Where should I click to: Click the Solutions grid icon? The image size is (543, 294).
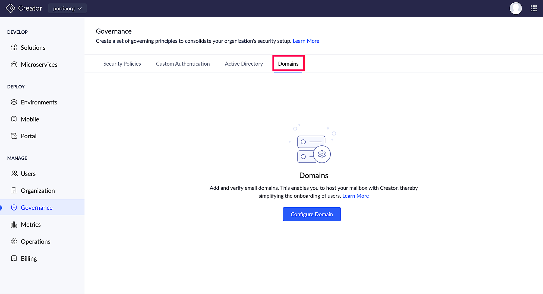pyautogui.click(x=14, y=47)
